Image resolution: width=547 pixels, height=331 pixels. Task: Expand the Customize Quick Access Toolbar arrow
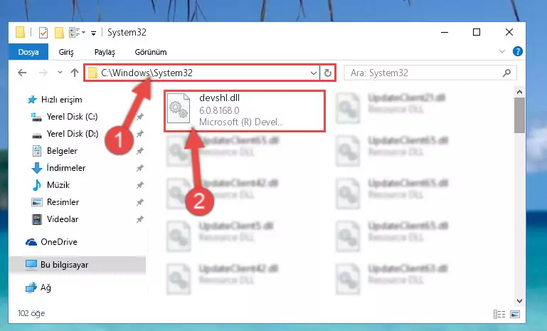pos(93,33)
